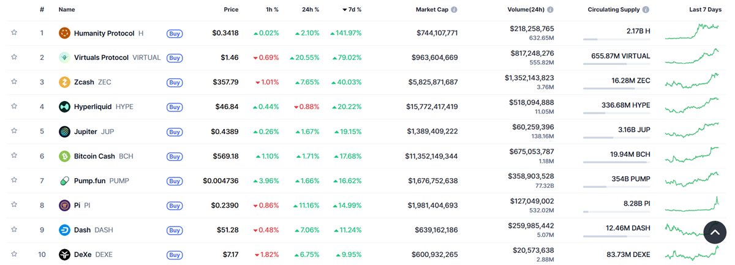Image resolution: width=735 pixels, height=265 pixels.
Task: Click Buy next to Hyperliquid
Action: (175, 106)
